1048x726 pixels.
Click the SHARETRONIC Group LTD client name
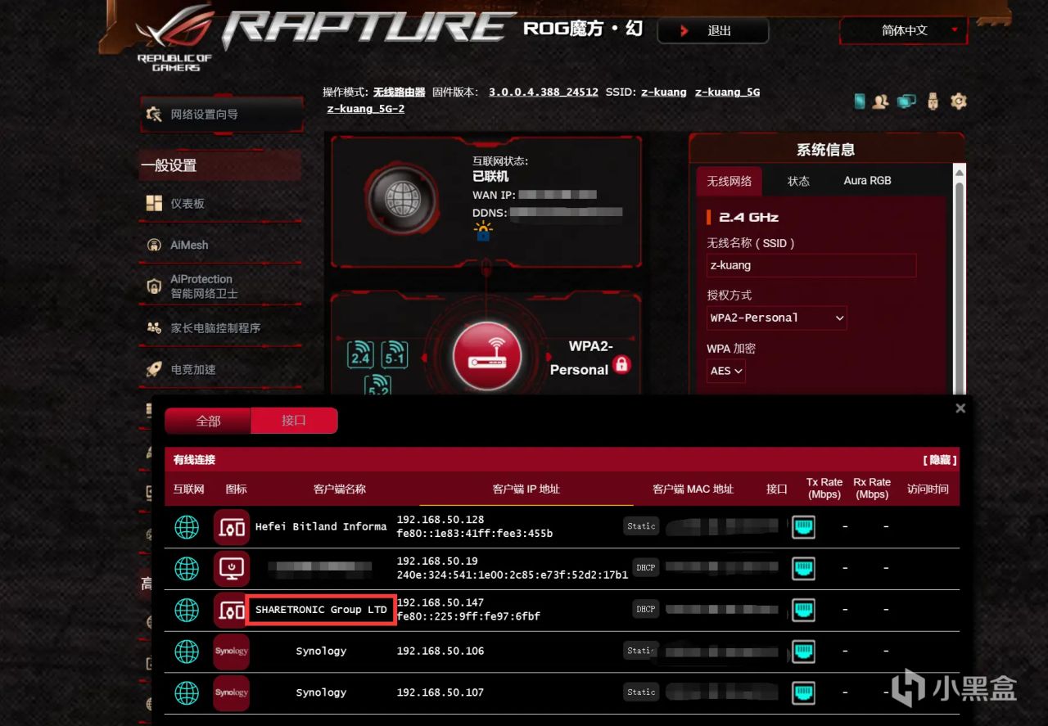click(x=321, y=610)
